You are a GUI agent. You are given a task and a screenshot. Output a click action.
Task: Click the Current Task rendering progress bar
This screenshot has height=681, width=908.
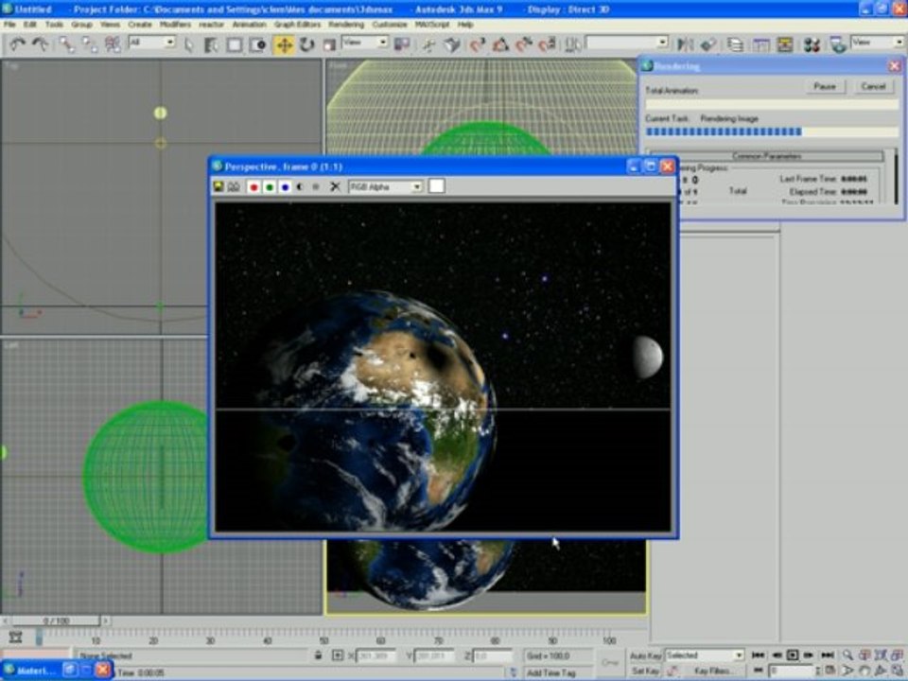click(x=772, y=132)
